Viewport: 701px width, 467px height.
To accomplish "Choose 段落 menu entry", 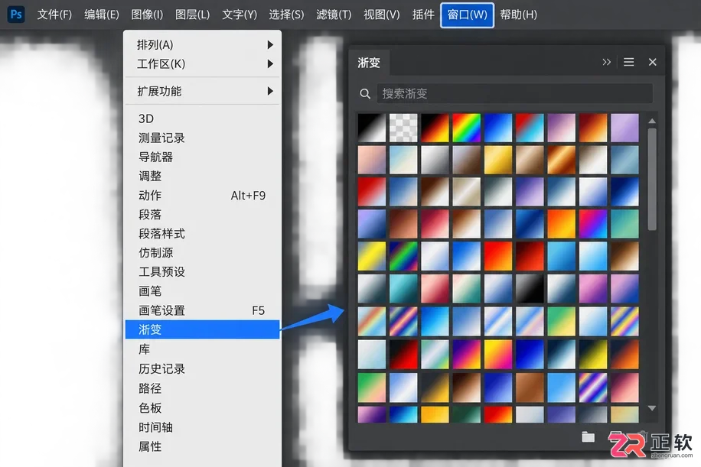I will point(203,214).
